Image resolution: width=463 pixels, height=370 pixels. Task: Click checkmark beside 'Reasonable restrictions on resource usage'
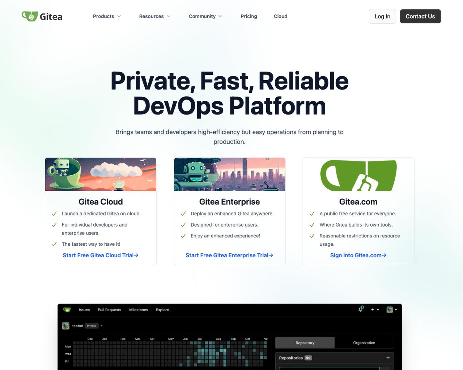pos(312,236)
